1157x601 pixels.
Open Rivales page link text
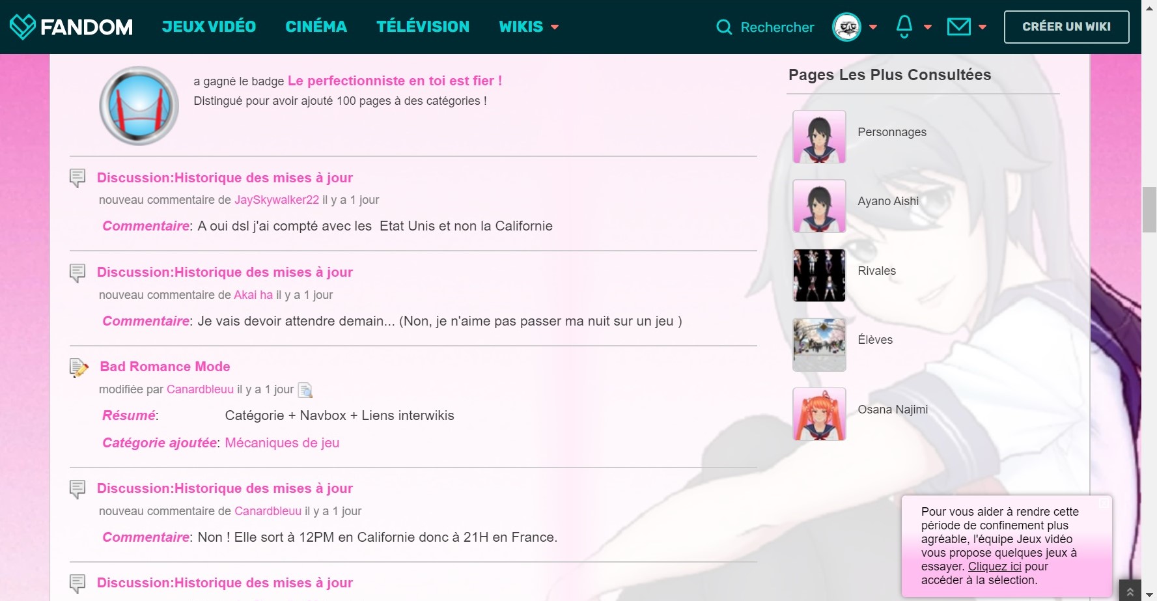point(876,271)
